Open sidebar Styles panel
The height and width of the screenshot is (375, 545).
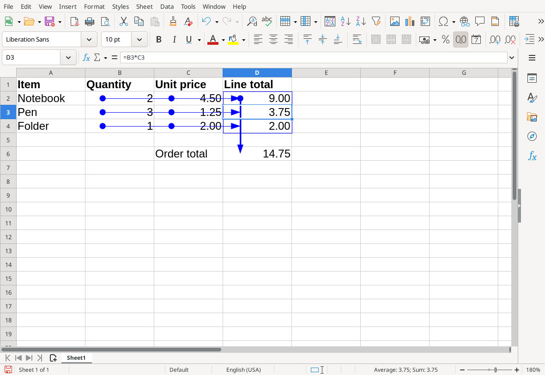(532, 97)
